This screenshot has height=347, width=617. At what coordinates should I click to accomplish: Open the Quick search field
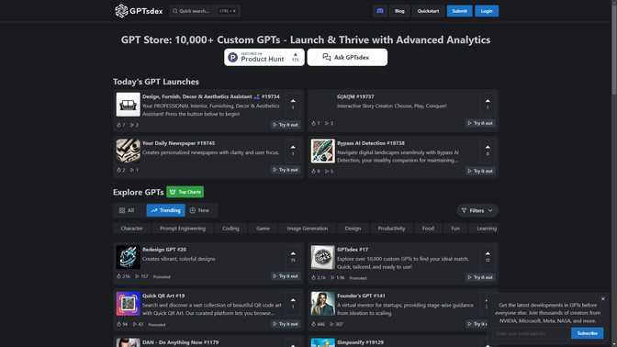(205, 11)
